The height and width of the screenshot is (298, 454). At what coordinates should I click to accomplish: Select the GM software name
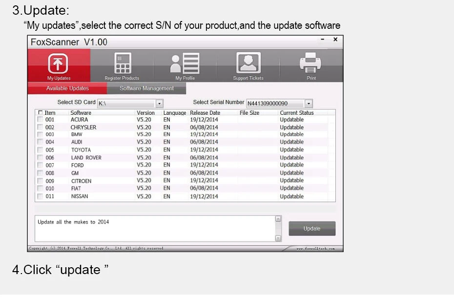click(x=75, y=173)
